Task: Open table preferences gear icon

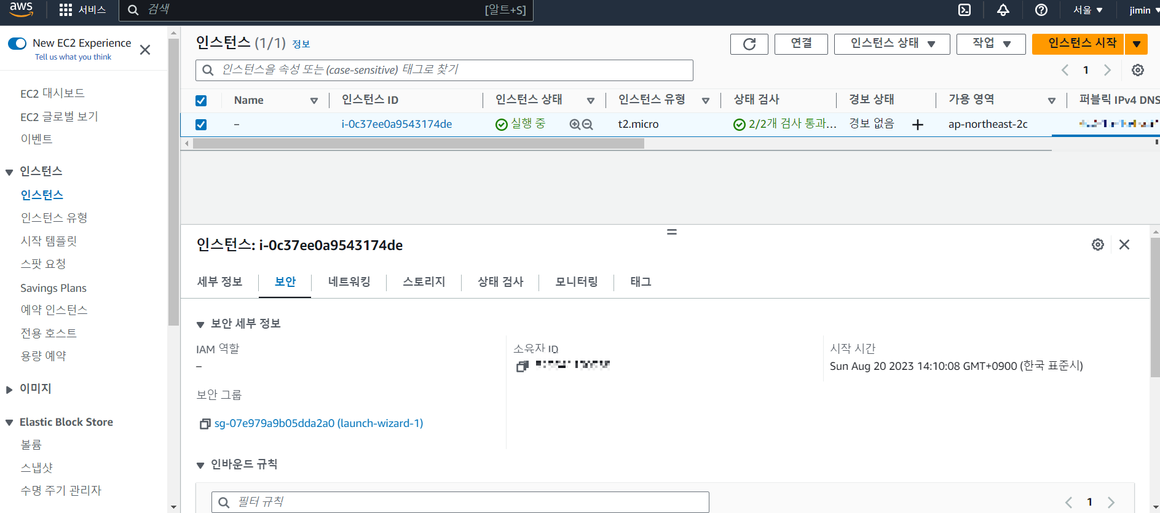Action: pos(1138,70)
